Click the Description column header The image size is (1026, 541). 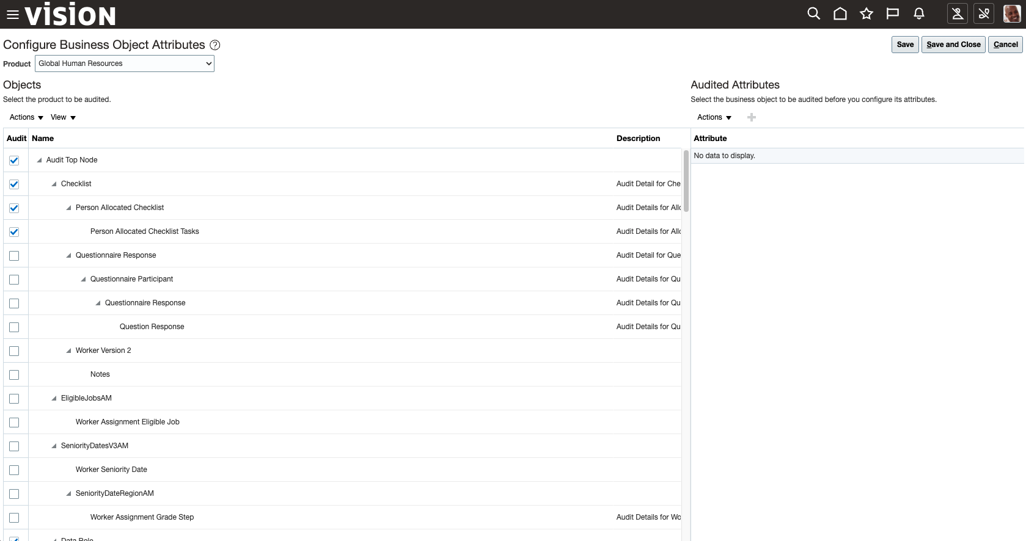point(638,139)
